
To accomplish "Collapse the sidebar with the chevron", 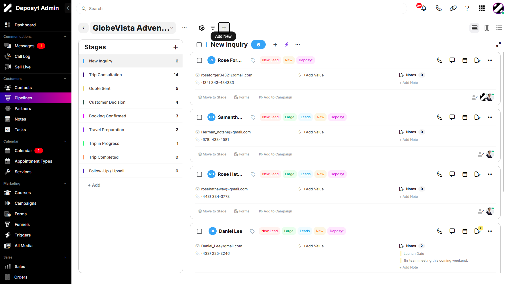I will pyautogui.click(x=68, y=8).
